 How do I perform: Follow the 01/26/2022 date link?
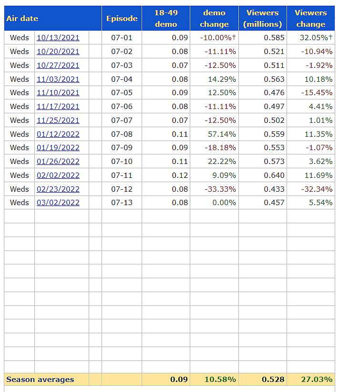point(58,162)
